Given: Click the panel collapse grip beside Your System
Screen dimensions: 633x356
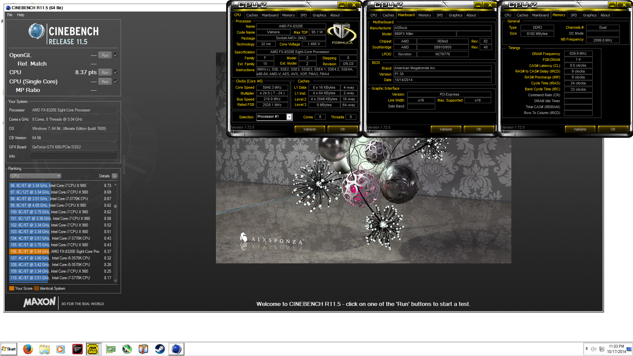Looking at the screenshot, I should (124, 165).
